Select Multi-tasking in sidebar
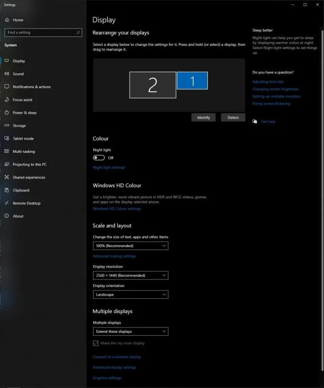 pyautogui.click(x=24, y=151)
